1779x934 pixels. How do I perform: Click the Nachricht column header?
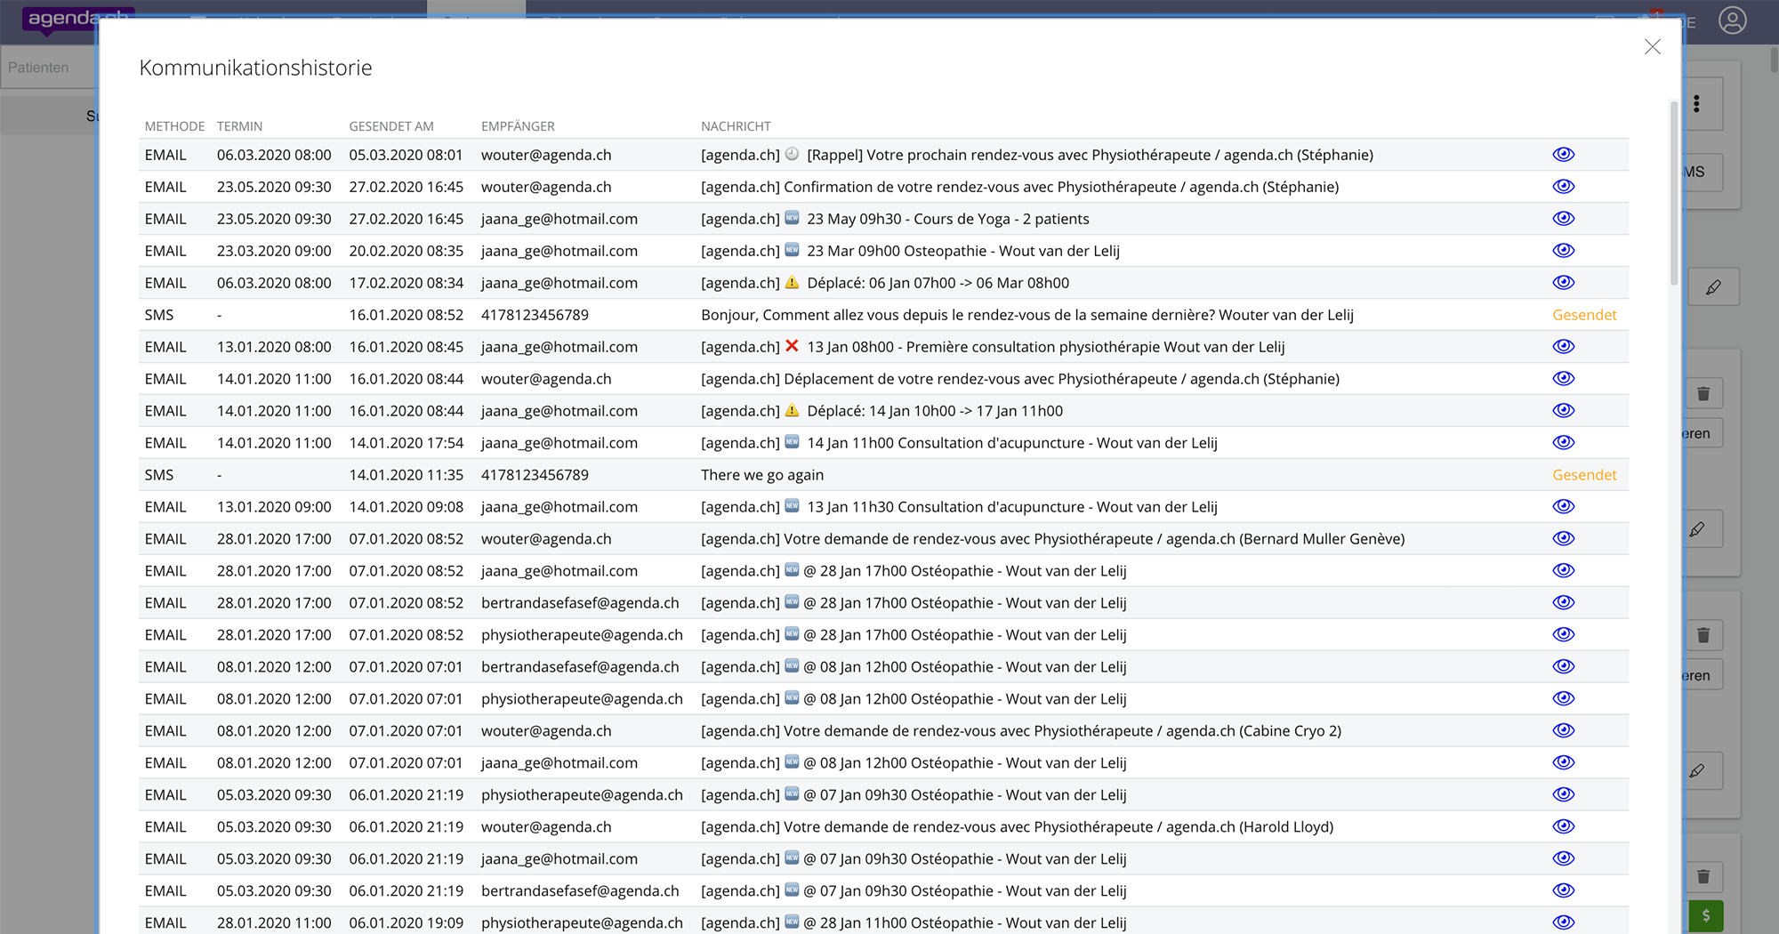(x=736, y=126)
